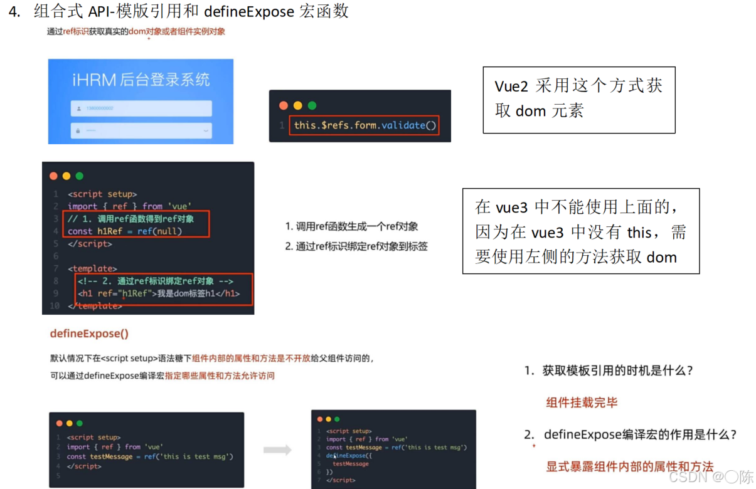Click the gray arrow between the two defineExpose snippets
Screen dimensions: 756x489
tap(279, 448)
